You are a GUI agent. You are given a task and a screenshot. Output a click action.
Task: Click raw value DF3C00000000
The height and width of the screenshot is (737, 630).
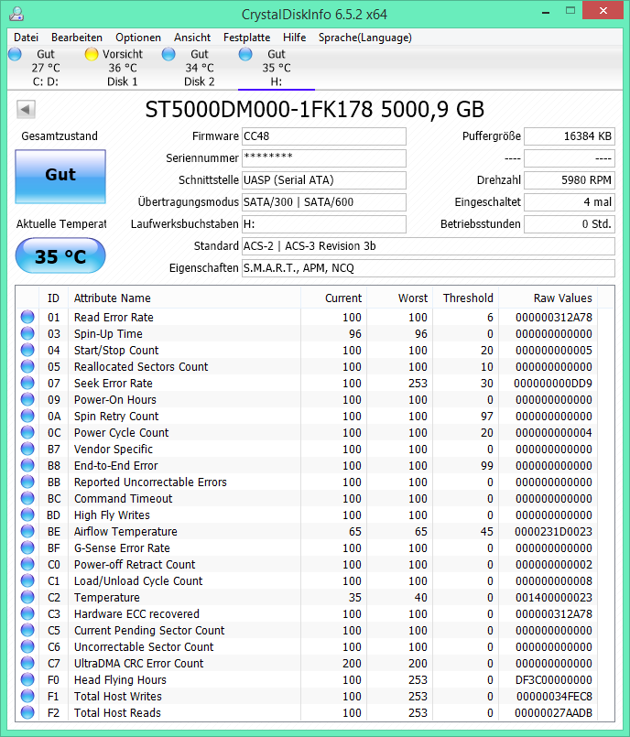click(554, 679)
